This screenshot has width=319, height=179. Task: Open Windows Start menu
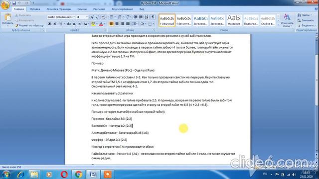[x=6, y=175]
